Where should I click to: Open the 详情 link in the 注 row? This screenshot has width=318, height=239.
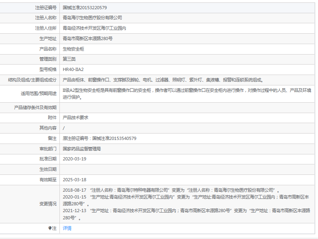click(x=67, y=228)
